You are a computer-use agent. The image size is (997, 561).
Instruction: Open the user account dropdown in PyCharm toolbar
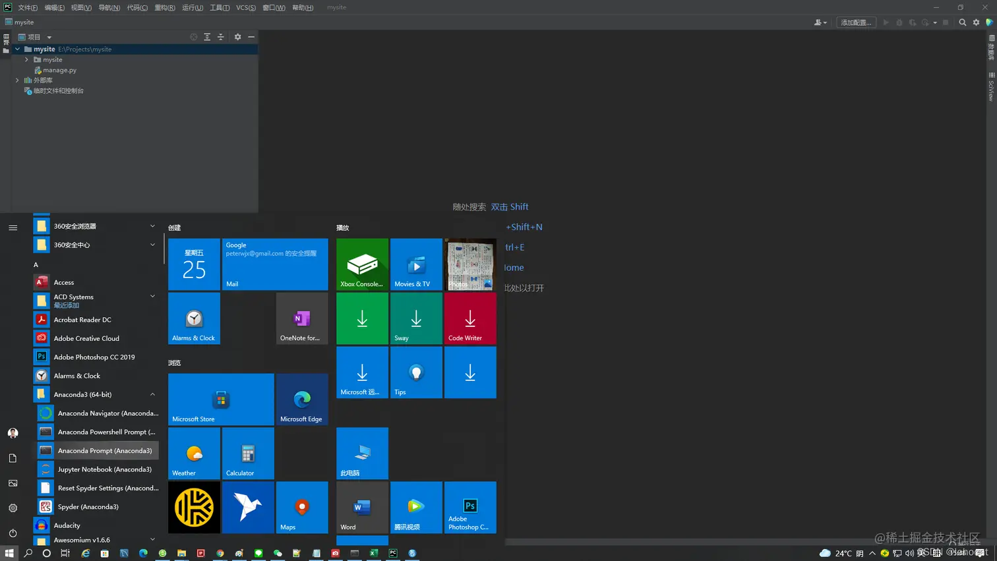[820, 22]
